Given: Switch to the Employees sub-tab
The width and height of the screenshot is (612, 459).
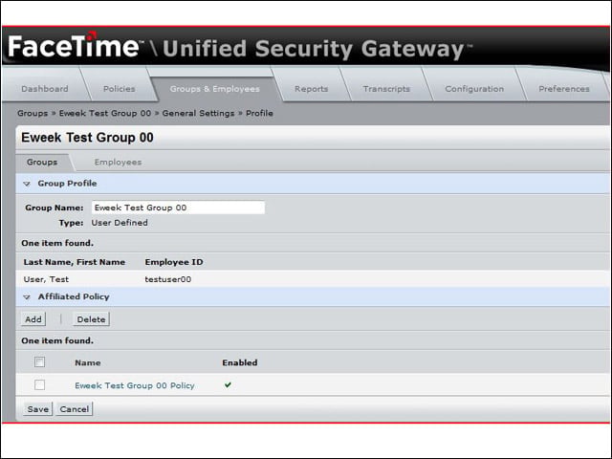Looking at the screenshot, I should coord(118,162).
